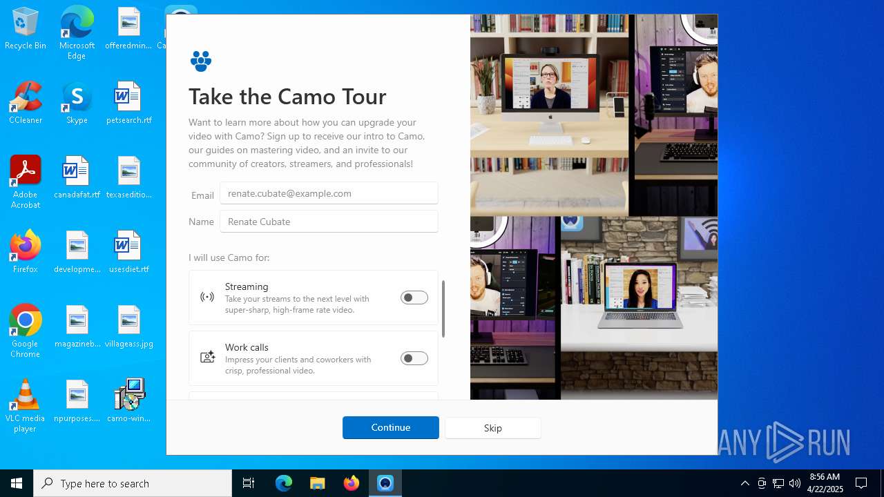Switch to Firefox on the taskbar
884x497 pixels.
click(x=352, y=483)
